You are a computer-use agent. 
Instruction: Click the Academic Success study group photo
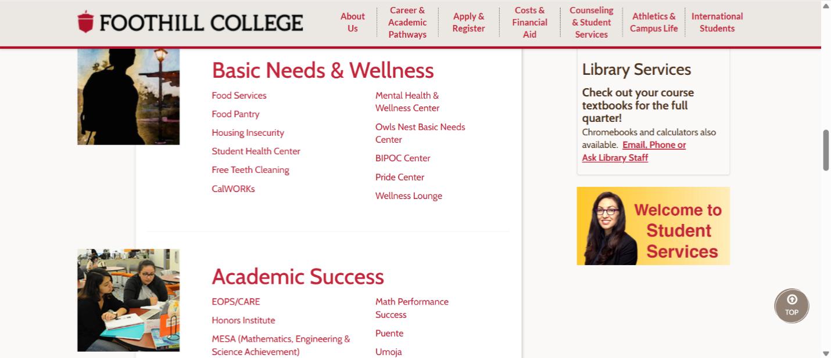click(128, 300)
